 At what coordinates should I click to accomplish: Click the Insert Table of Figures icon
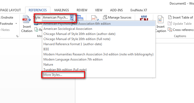point(170,17)
